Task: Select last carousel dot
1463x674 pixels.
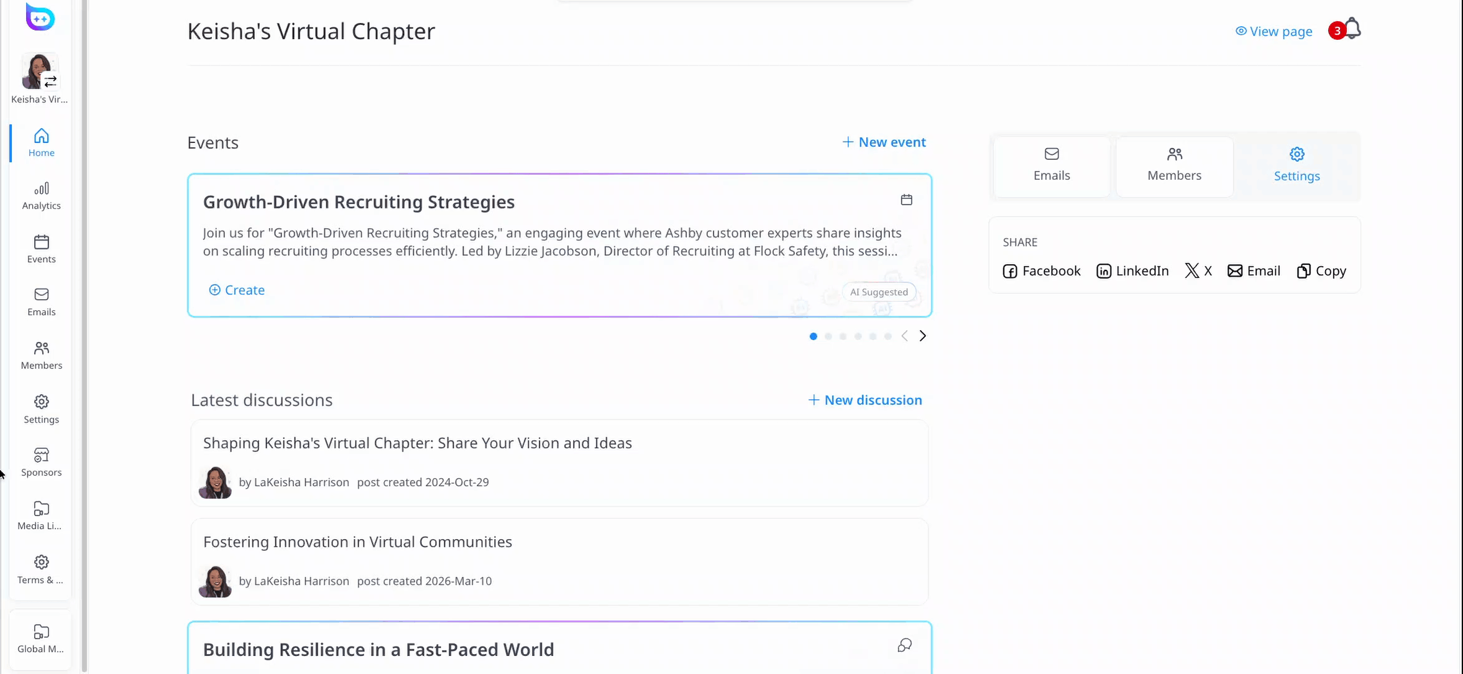Action: click(x=888, y=336)
